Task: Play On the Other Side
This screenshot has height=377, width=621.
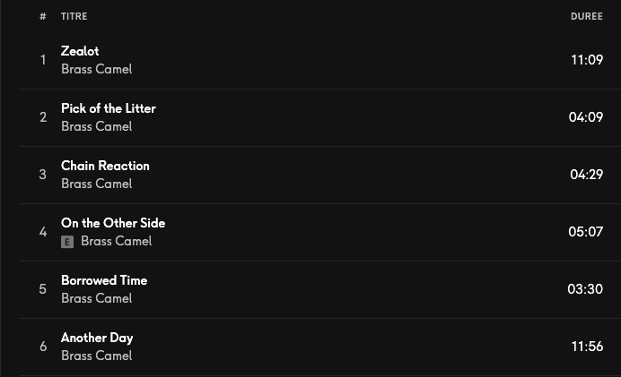Action: 113,223
